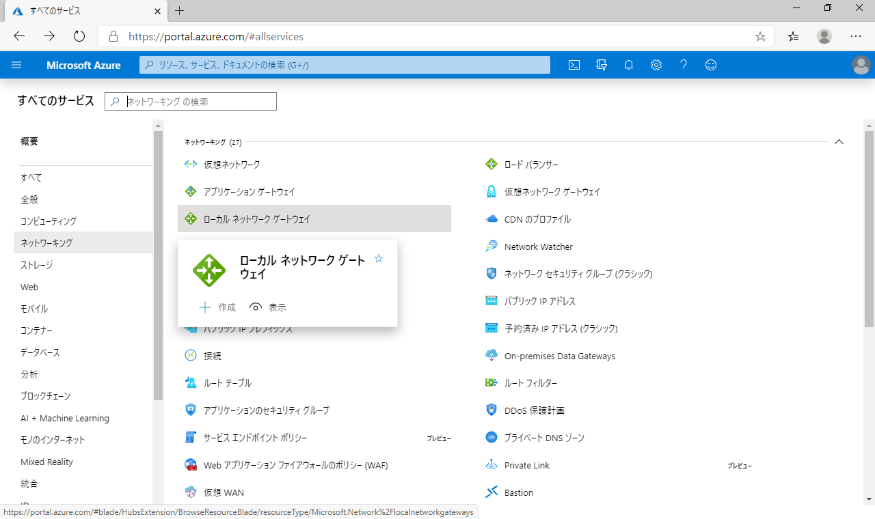Collapse the ネットワーキング section chevron
The width and height of the screenshot is (875, 519).
839,142
